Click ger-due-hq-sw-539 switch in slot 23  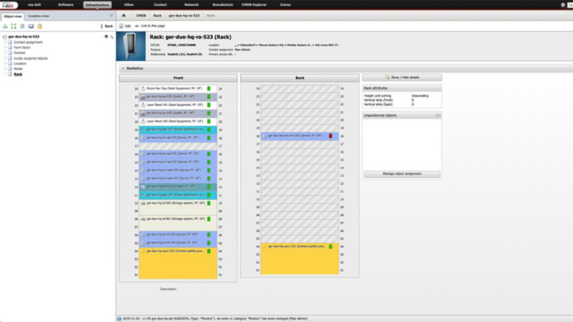click(x=178, y=97)
